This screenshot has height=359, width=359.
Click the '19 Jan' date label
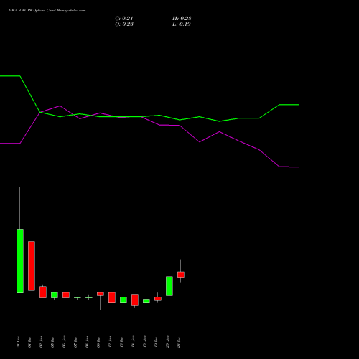click(x=157, y=342)
